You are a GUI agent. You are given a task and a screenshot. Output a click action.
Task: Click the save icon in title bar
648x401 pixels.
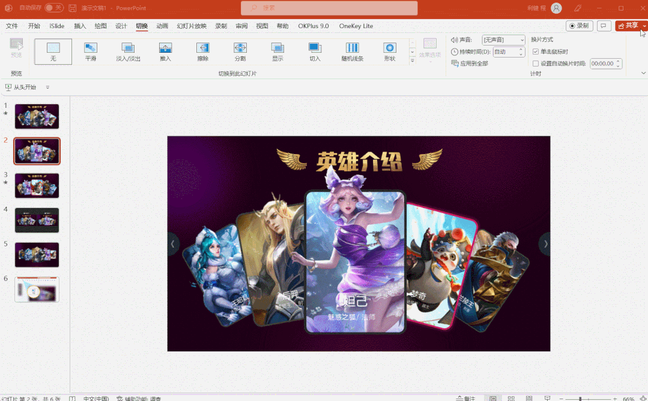72,8
